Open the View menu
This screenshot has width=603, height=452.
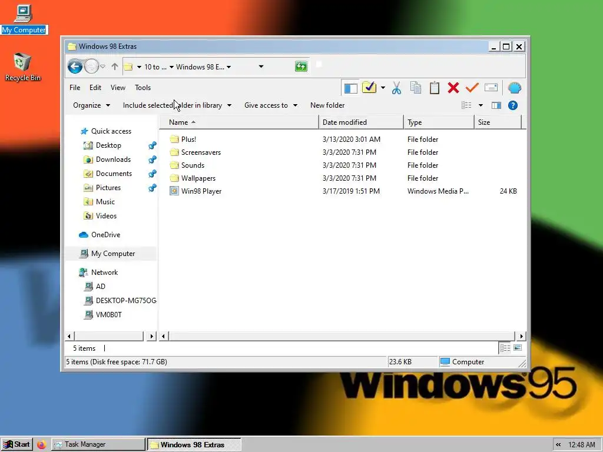(x=118, y=88)
